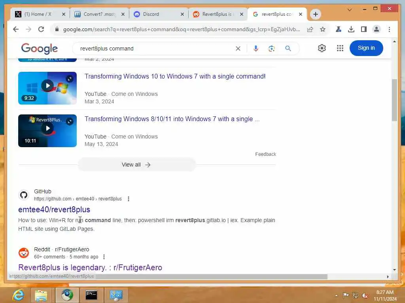The height and width of the screenshot is (303, 405).
Task: Open the emtee40/revert8plus GitHub result
Action: (x=54, y=209)
